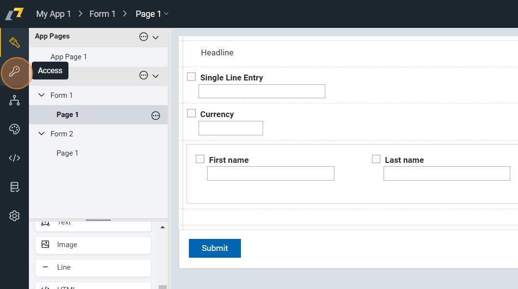This screenshot has height=289, width=518.
Task: Open the App Pages more options menu
Action: (144, 37)
